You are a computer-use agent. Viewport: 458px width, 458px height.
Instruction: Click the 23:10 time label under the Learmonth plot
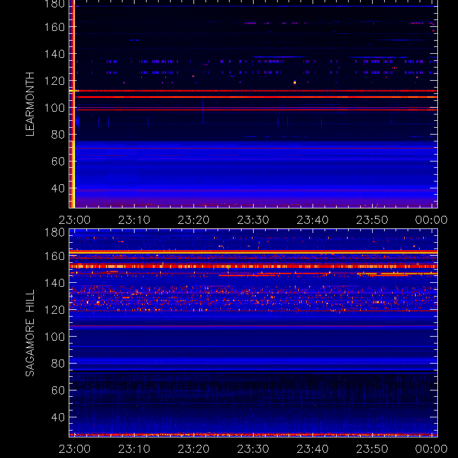click(x=134, y=220)
